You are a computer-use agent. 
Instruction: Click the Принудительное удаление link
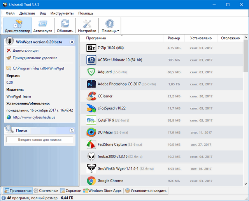[35, 58]
